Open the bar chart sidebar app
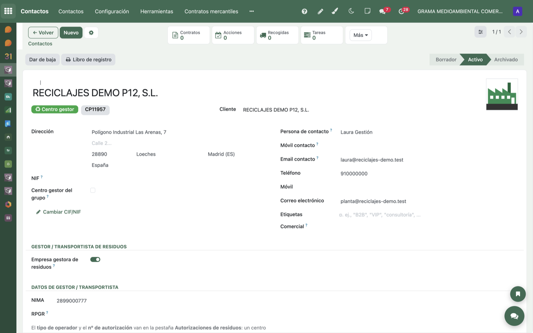The height and width of the screenshot is (333, 533). 8,110
